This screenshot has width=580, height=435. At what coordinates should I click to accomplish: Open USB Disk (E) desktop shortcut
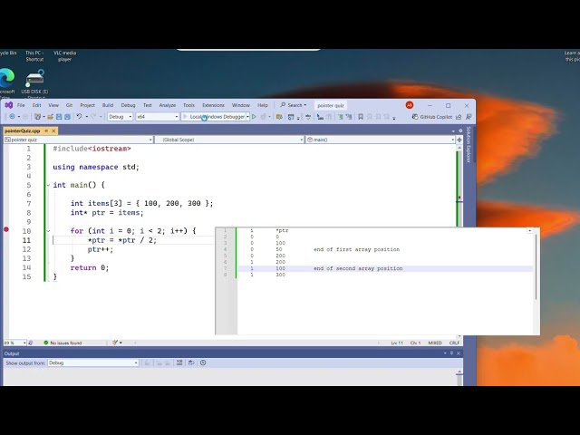[35, 79]
